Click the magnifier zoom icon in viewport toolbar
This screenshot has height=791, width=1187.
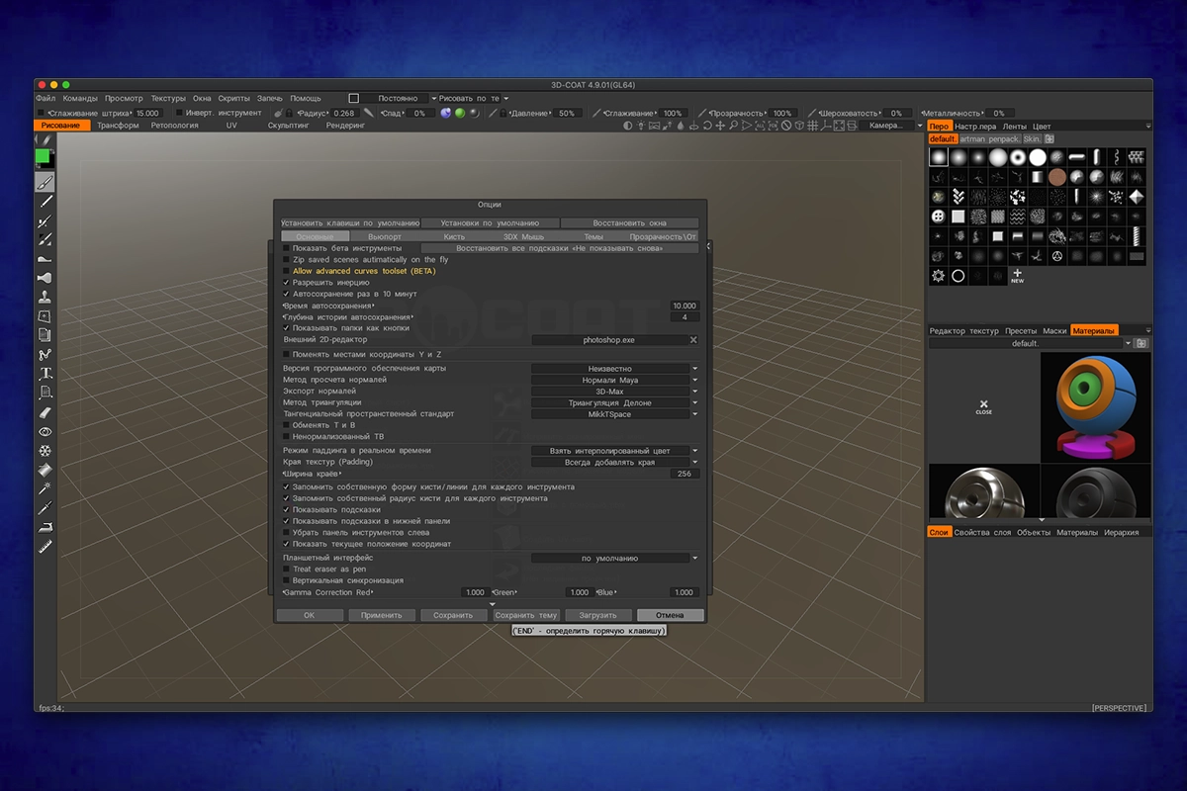coord(734,127)
